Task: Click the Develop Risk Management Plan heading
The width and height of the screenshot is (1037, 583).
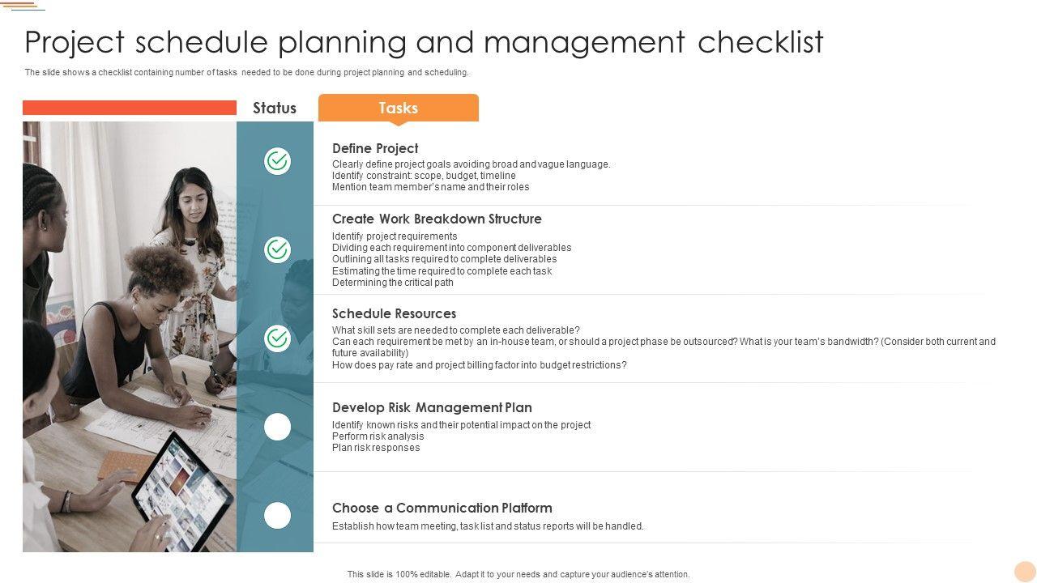Action: pyautogui.click(x=432, y=407)
